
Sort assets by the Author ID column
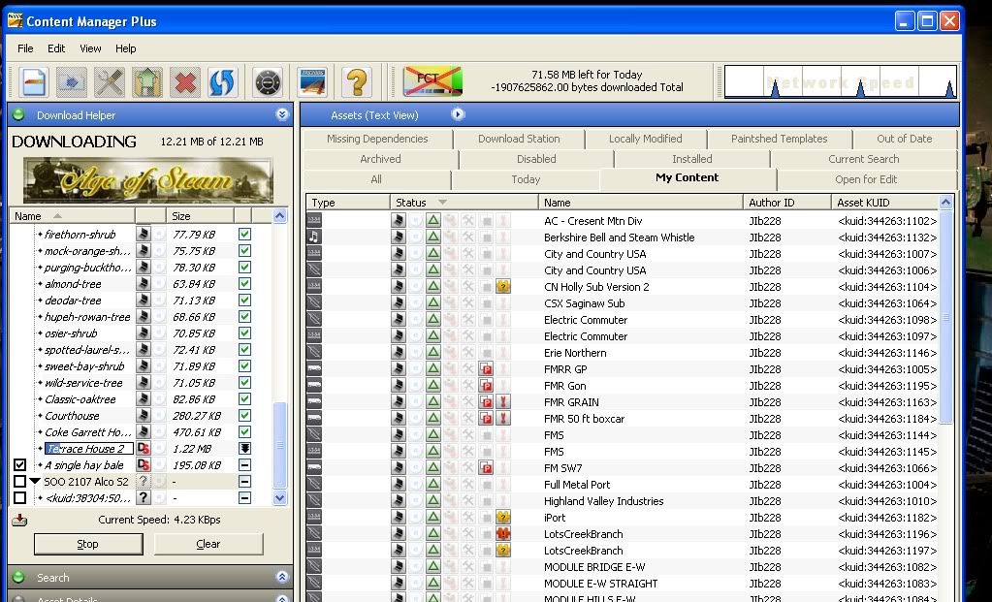pos(787,203)
